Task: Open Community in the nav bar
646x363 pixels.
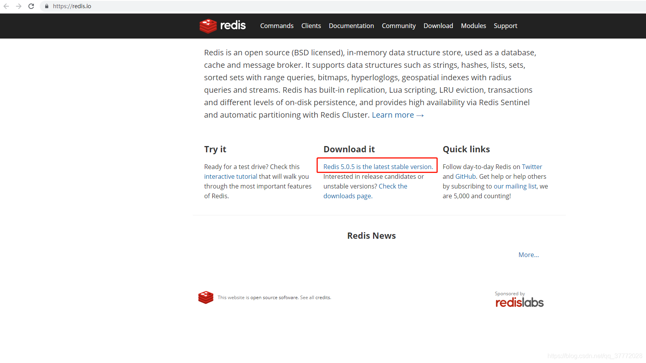Action: 399,26
